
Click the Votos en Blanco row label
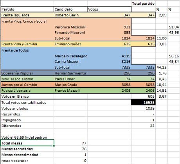tap(27, 96)
